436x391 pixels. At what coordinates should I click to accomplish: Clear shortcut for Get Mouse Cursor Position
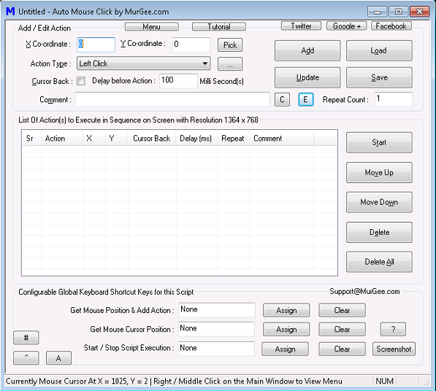342,329
